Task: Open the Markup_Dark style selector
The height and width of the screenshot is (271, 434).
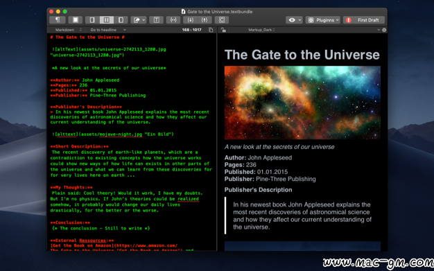Action: tap(261, 30)
